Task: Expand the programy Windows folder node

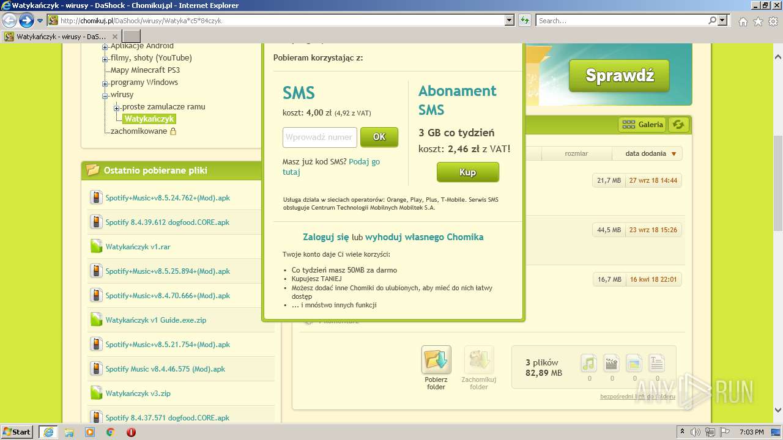Action: [x=105, y=84]
